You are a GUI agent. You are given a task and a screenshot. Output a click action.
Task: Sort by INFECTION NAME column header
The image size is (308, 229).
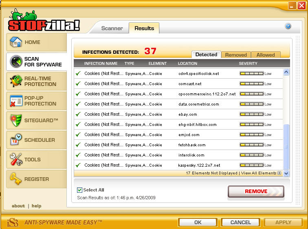[101, 64]
